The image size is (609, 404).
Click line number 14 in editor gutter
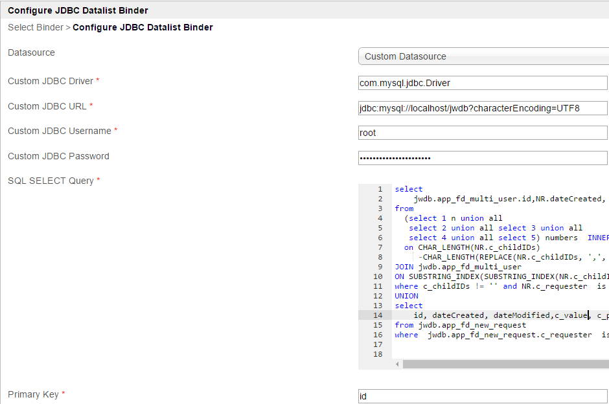click(x=378, y=315)
